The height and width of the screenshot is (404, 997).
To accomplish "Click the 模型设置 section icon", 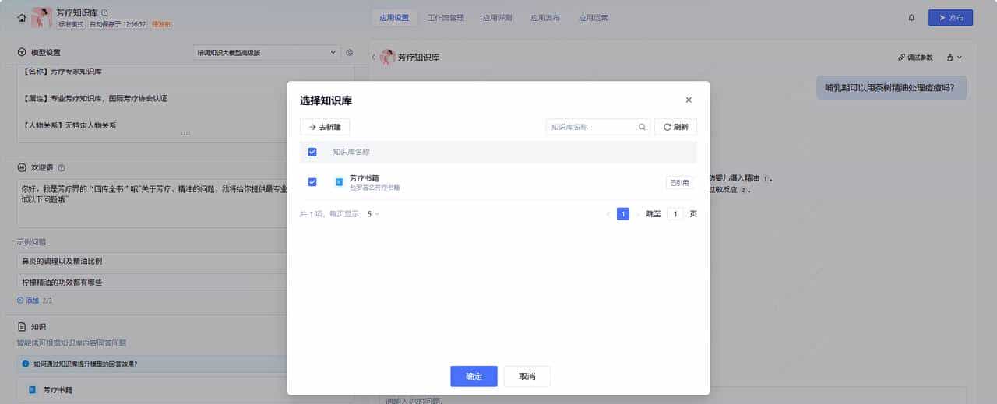I will (x=22, y=53).
